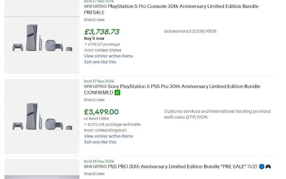The height and width of the screenshot is (179, 286).
Task: Open thumbnail of the £3,738.73 PS5 bundle
Action: 42,38
